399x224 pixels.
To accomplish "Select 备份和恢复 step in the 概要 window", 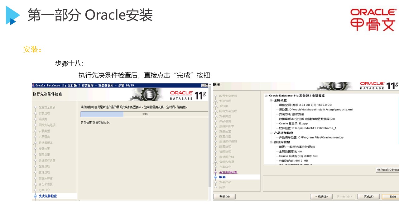I will tap(227, 162).
